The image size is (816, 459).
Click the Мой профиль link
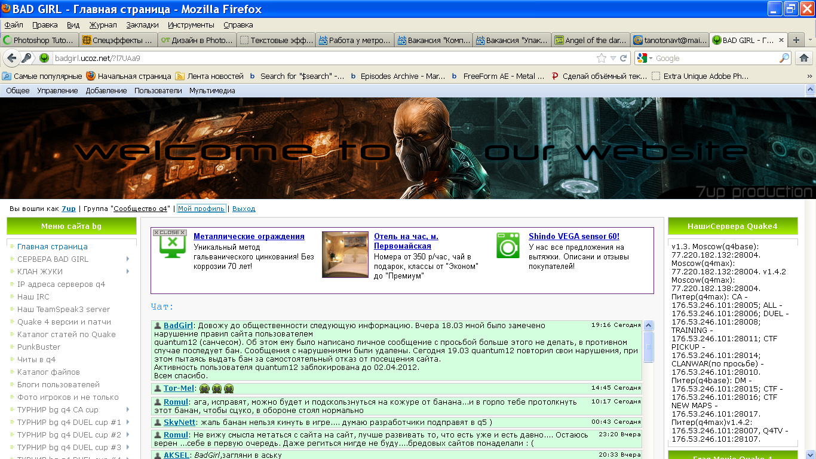click(201, 209)
